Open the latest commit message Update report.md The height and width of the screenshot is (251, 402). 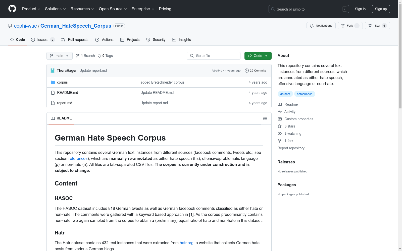pyautogui.click(x=93, y=71)
